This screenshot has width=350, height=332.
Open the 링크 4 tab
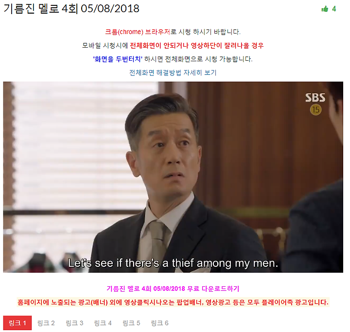(x=103, y=323)
